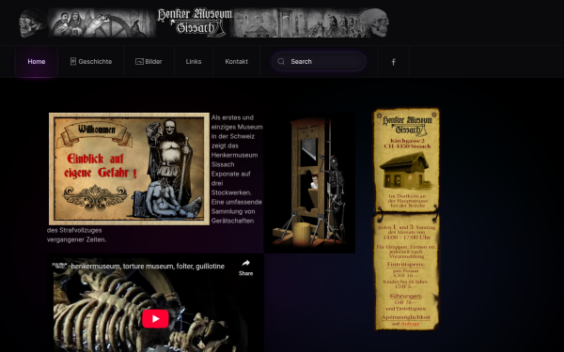Click the 'Führungen:' heading on scroll

(406, 296)
